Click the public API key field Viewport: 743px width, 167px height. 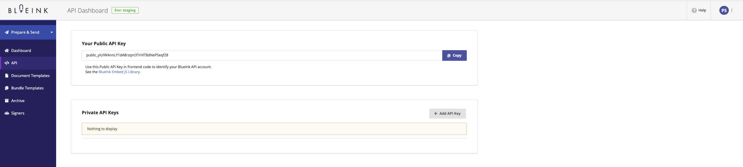click(262, 55)
